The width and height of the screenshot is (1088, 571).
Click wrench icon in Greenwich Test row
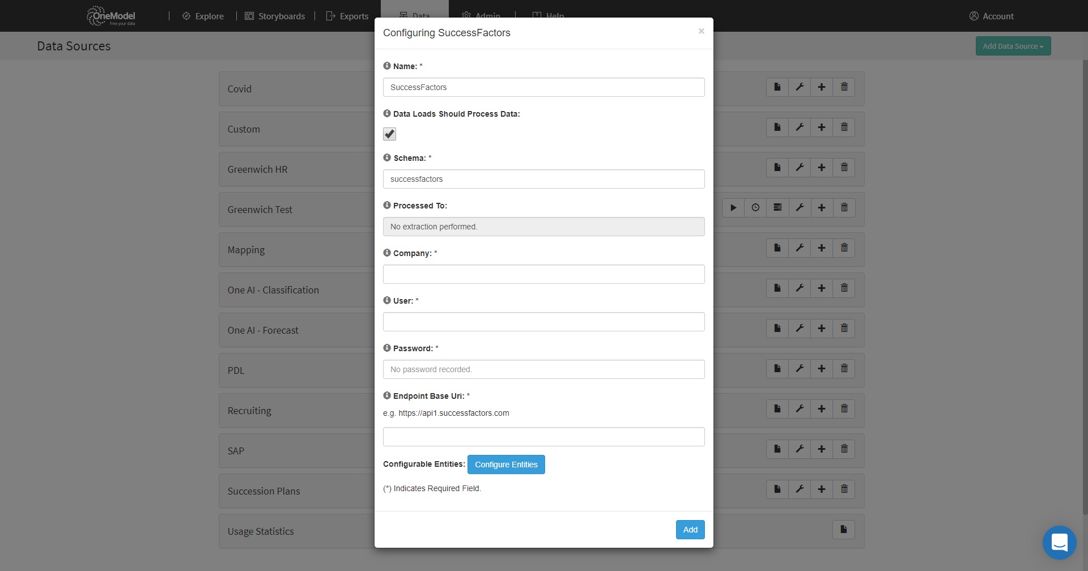click(800, 208)
